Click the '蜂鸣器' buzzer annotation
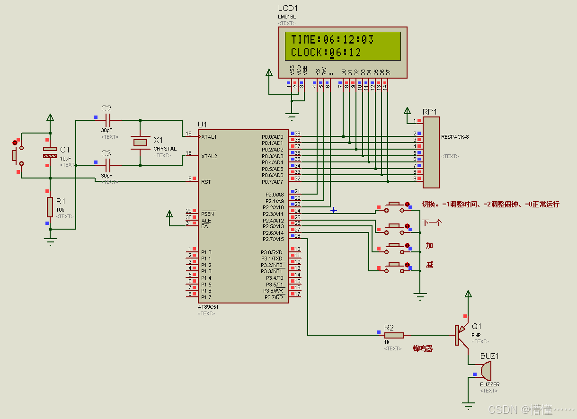The image size is (577, 419). (423, 348)
